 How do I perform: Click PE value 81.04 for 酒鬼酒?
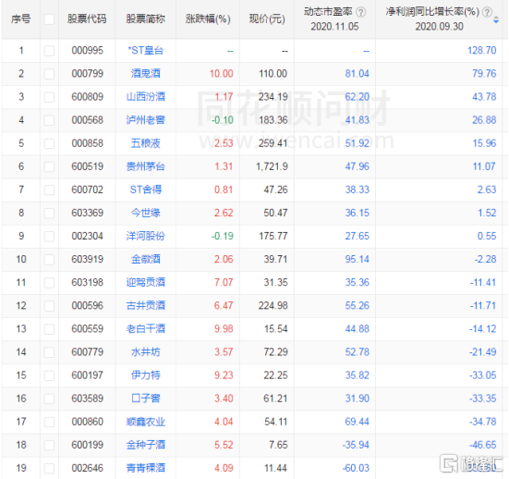click(358, 73)
